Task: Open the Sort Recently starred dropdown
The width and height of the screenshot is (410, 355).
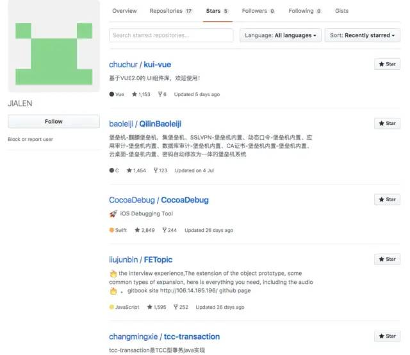Action: coord(362,35)
